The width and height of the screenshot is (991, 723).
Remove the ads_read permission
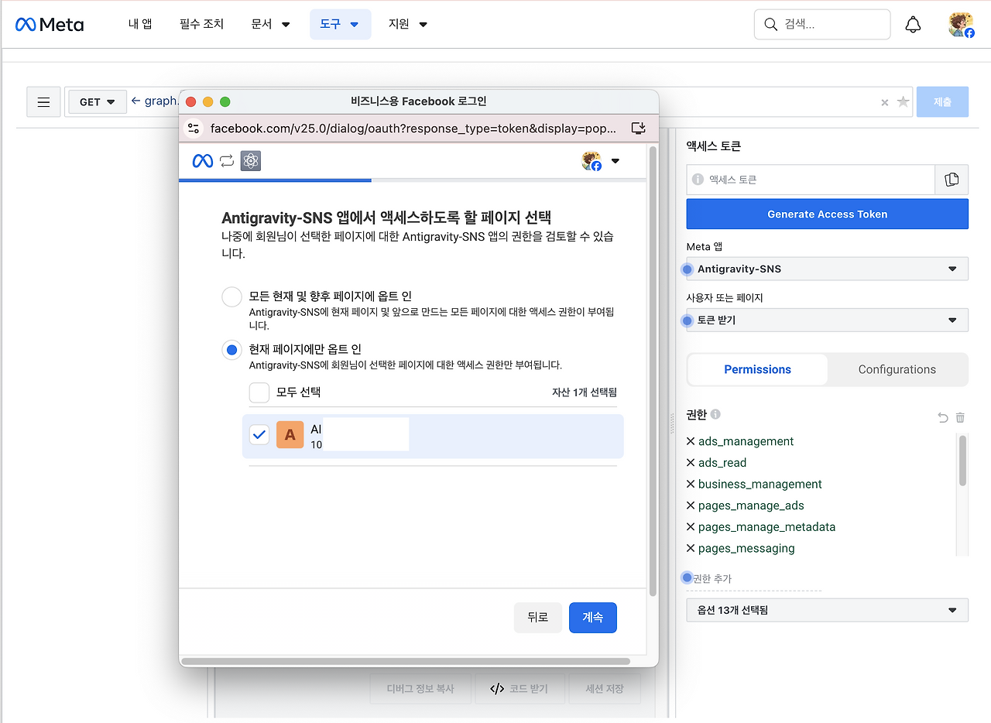(691, 463)
